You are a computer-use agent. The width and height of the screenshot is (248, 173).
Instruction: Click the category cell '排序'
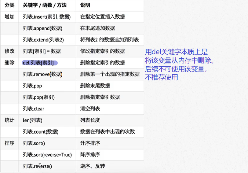pos(9,143)
